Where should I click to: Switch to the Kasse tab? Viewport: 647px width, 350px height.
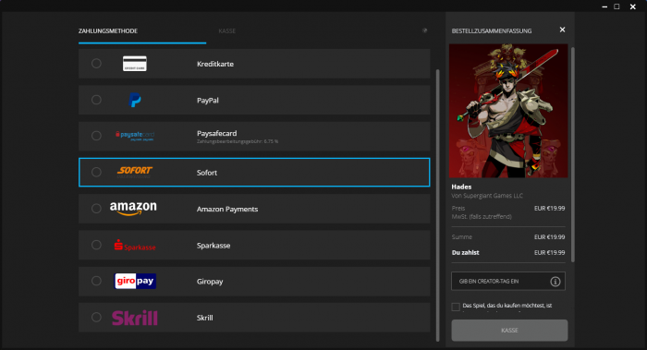pos(227,30)
